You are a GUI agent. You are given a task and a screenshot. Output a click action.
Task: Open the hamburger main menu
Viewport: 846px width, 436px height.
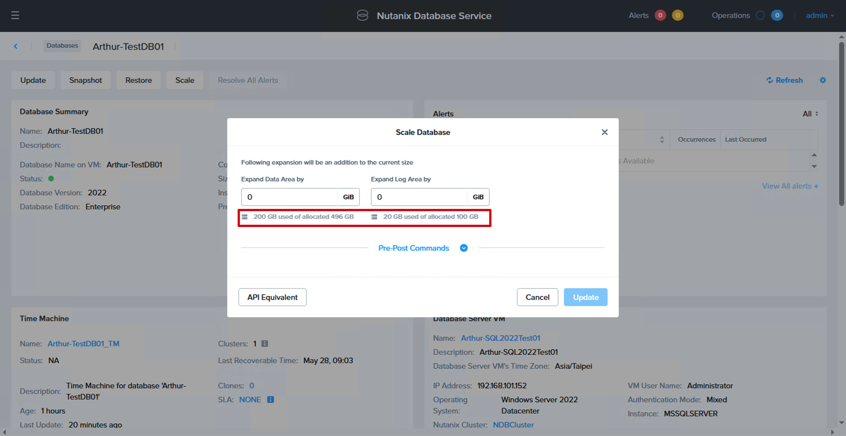tap(15, 15)
